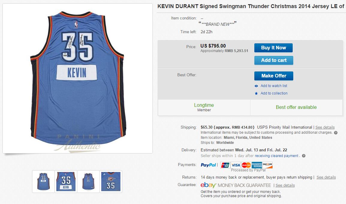This screenshot has width=346, height=204.
Task: Buy the jersey with Buy It Now
Action: pos(274,48)
